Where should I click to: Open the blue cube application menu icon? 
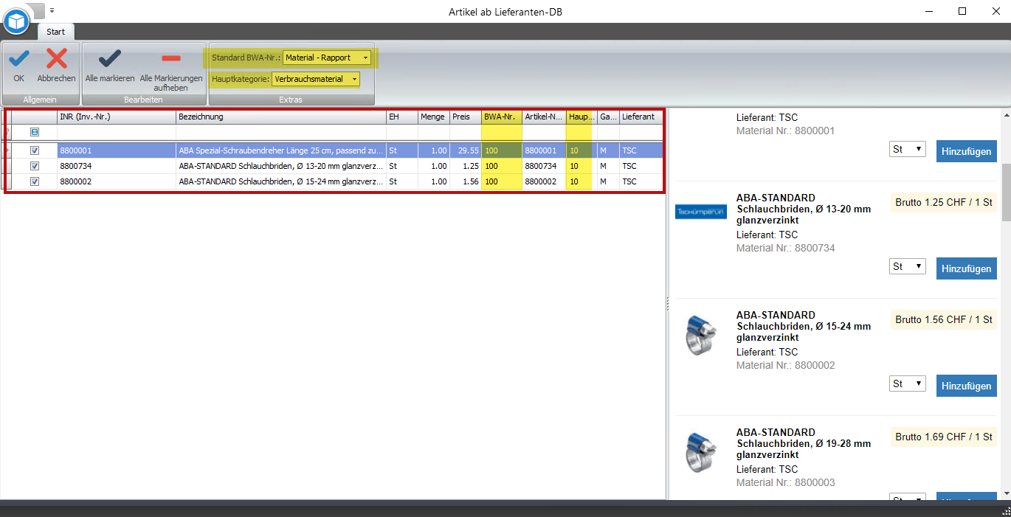[15, 21]
